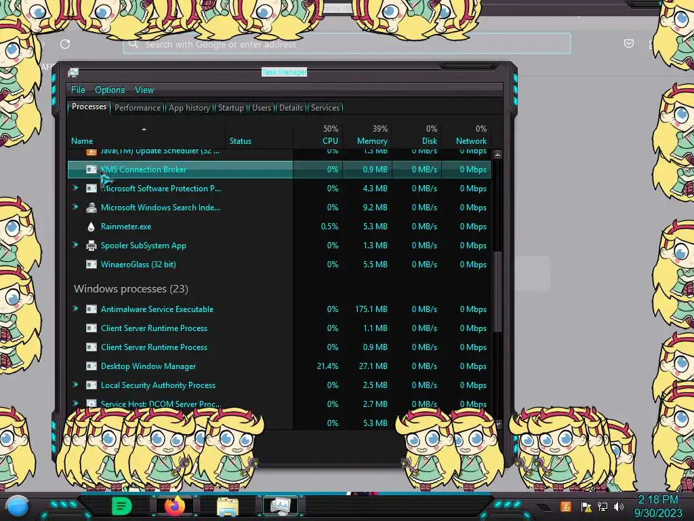Expand the Service Host: DCOM Server row
Image resolution: width=694 pixels, height=521 pixels.
(x=75, y=403)
